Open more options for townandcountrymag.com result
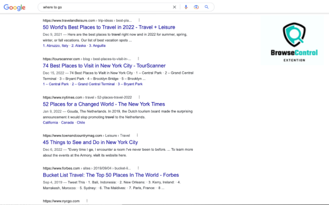 point(137,135)
